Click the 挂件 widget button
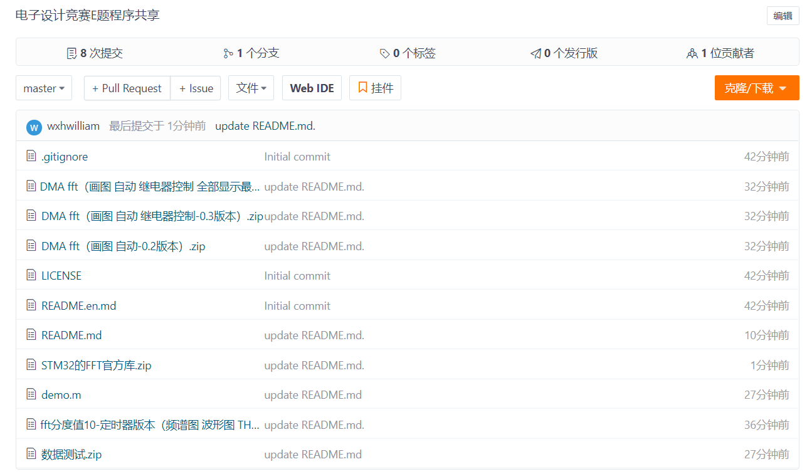This screenshot has height=474, width=812. (375, 88)
